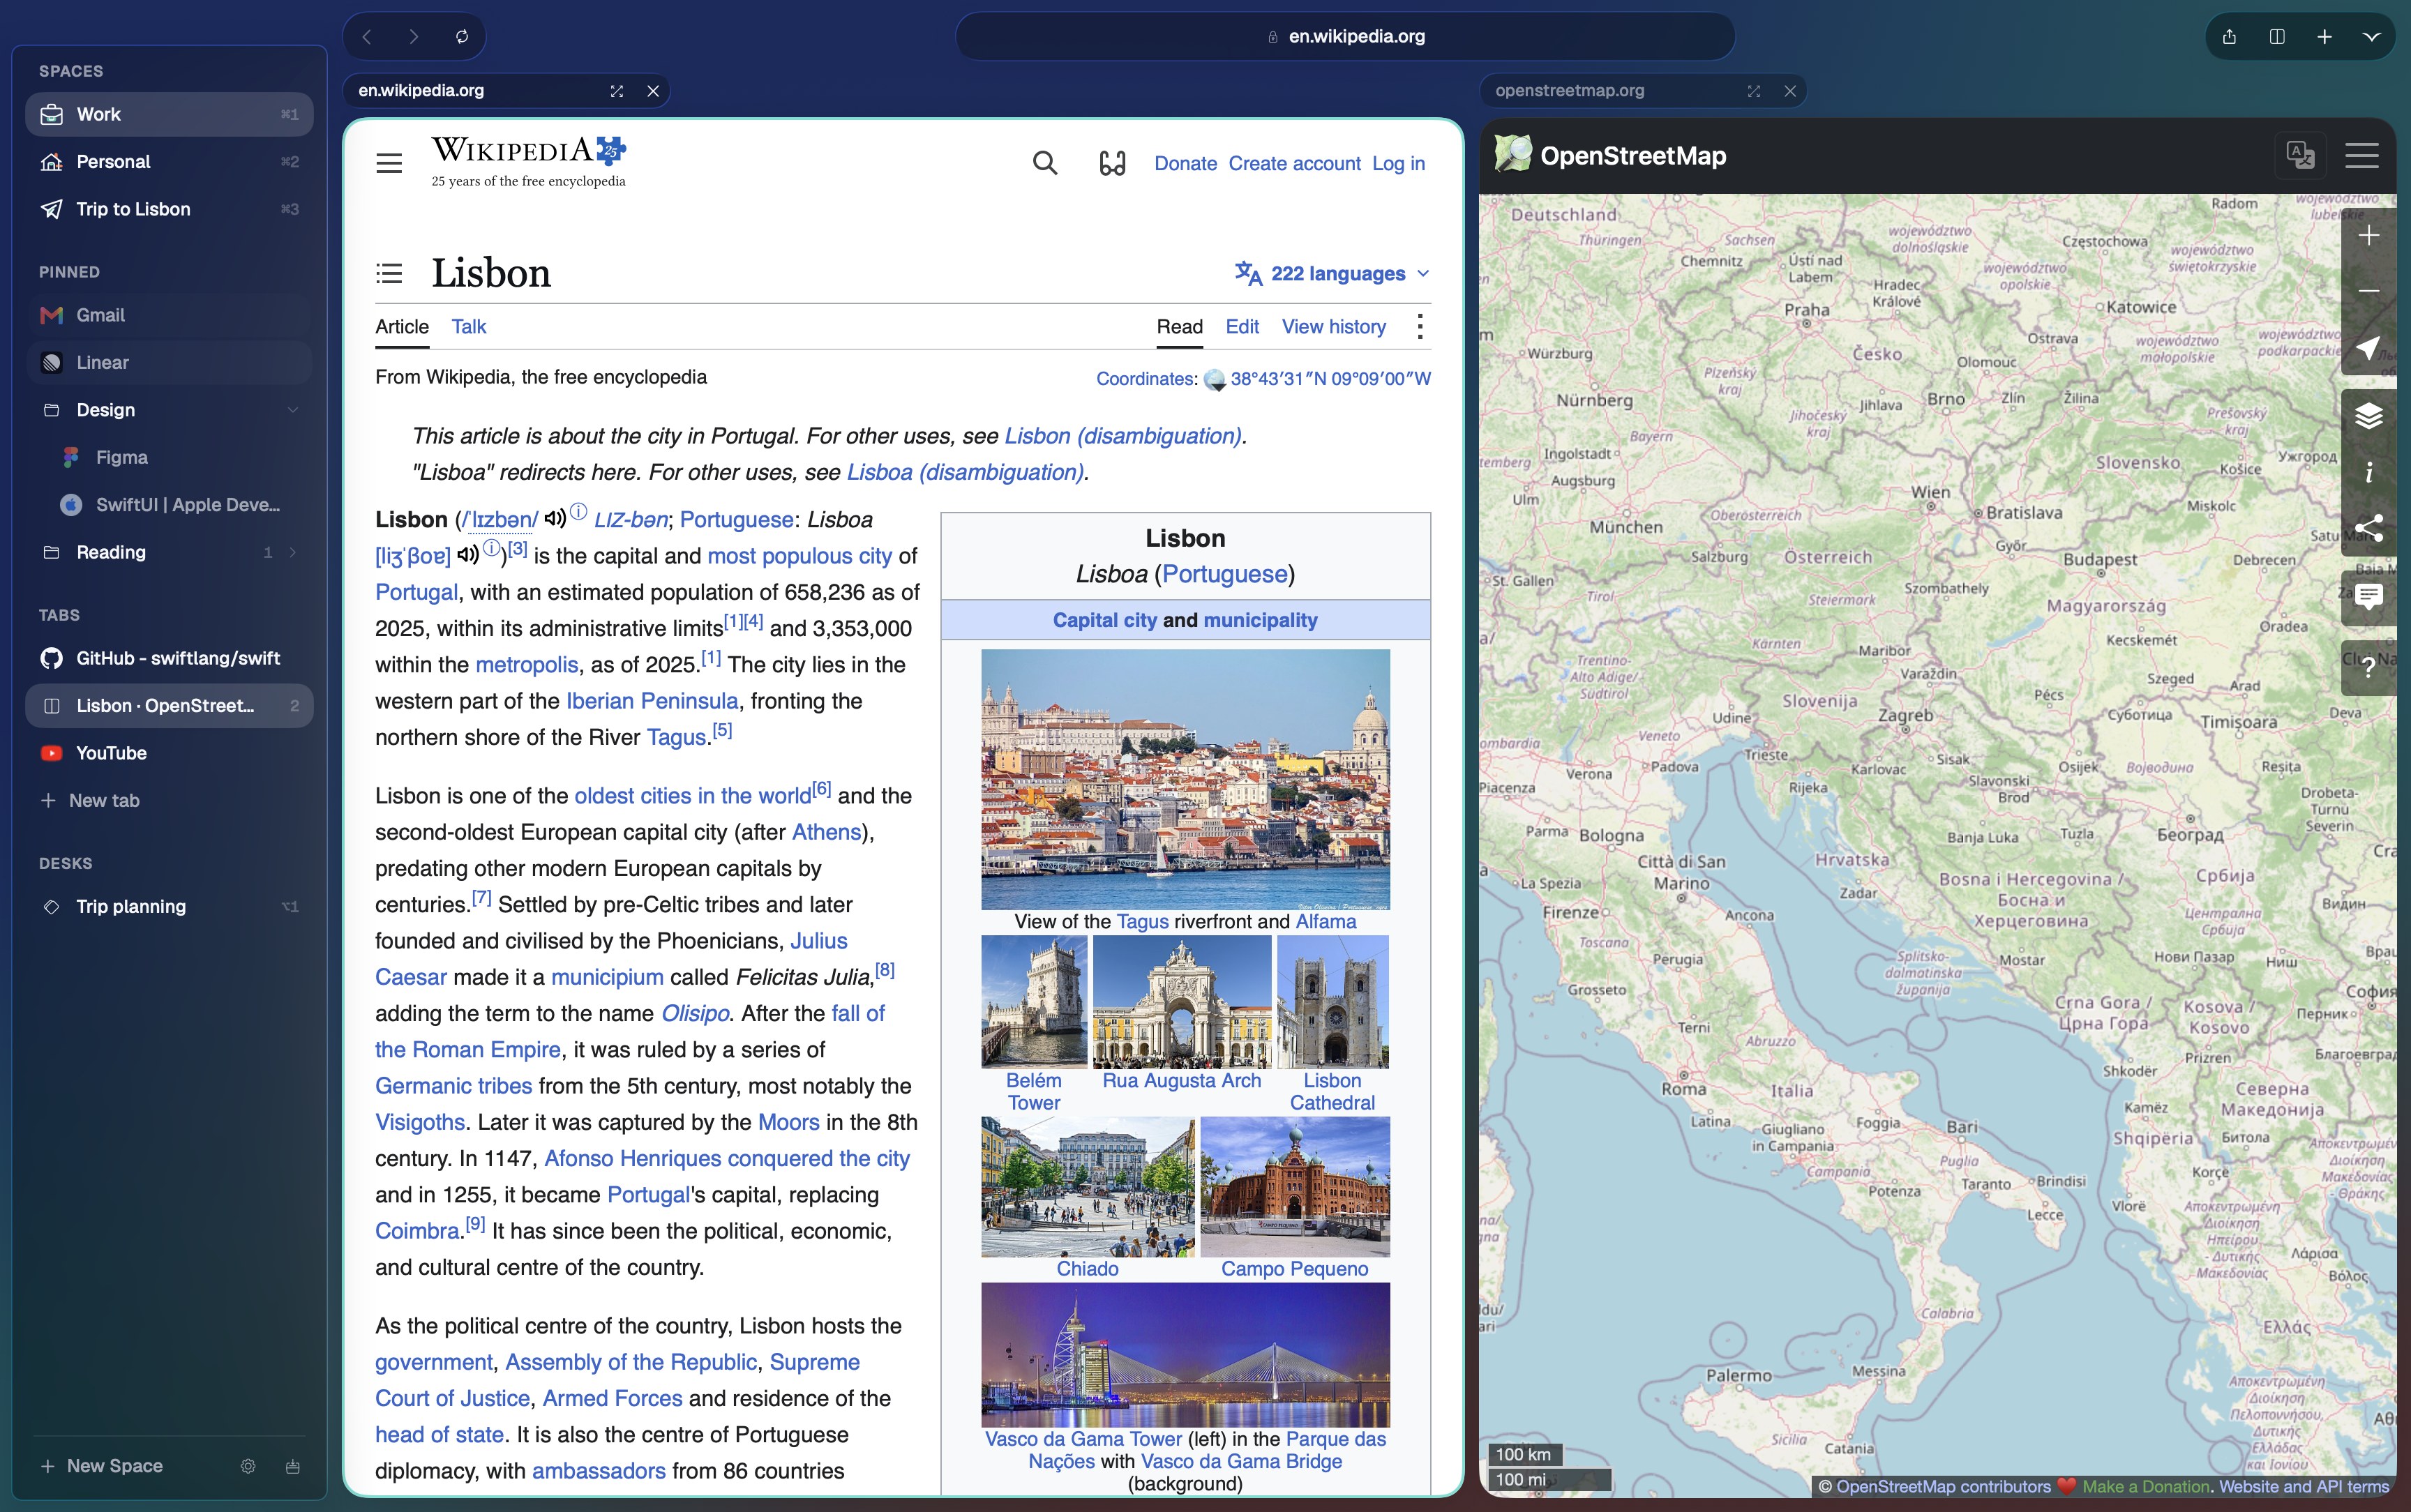Screen dimensions: 2411x1512
Task: Open the Wikipedia more options menu
Action: tap(1419, 327)
